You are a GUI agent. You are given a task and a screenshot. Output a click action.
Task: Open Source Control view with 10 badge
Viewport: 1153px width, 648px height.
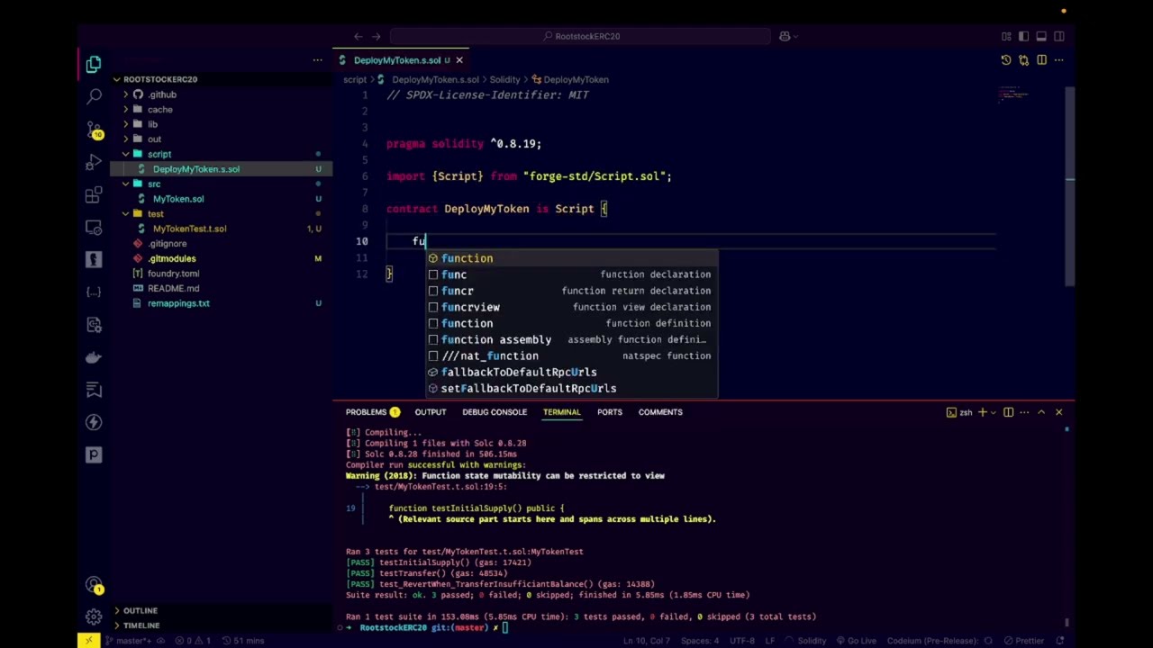pyautogui.click(x=94, y=130)
